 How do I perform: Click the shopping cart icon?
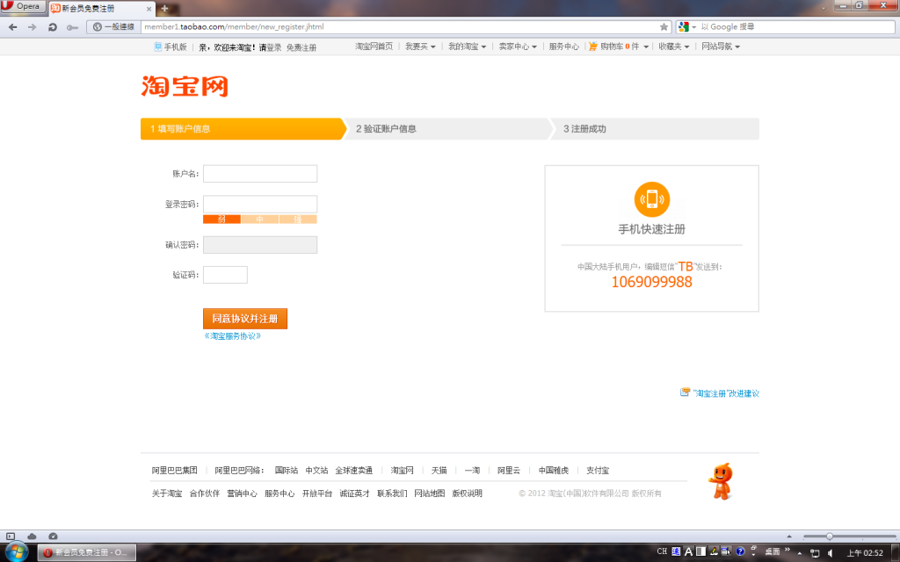tap(593, 47)
